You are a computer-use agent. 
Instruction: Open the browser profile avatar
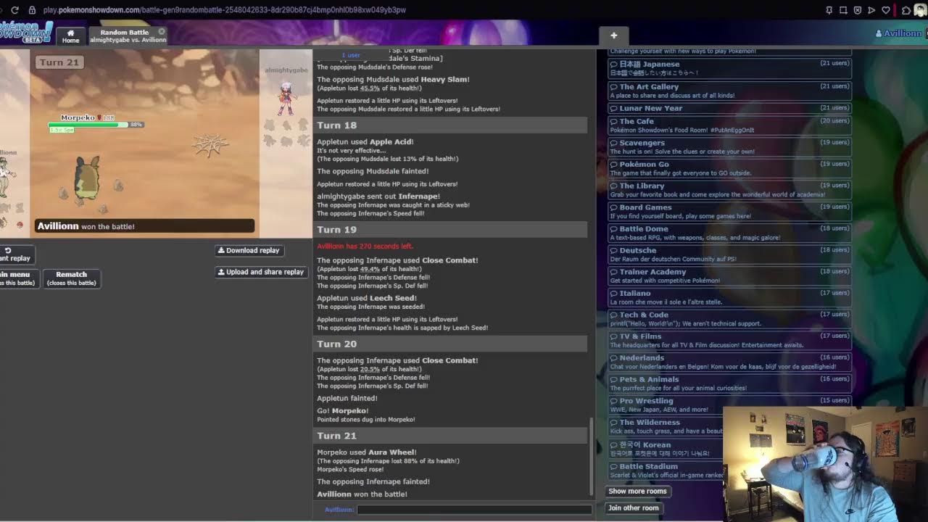point(920,10)
